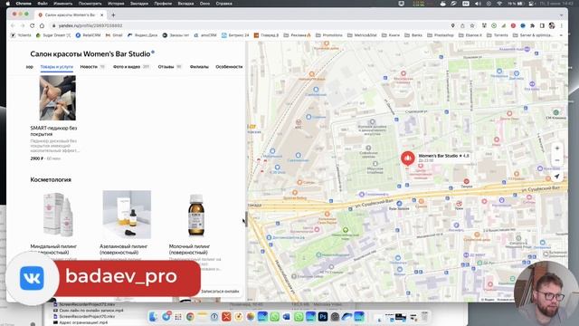Open the Молочный пилинг product image

click(x=195, y=216)
